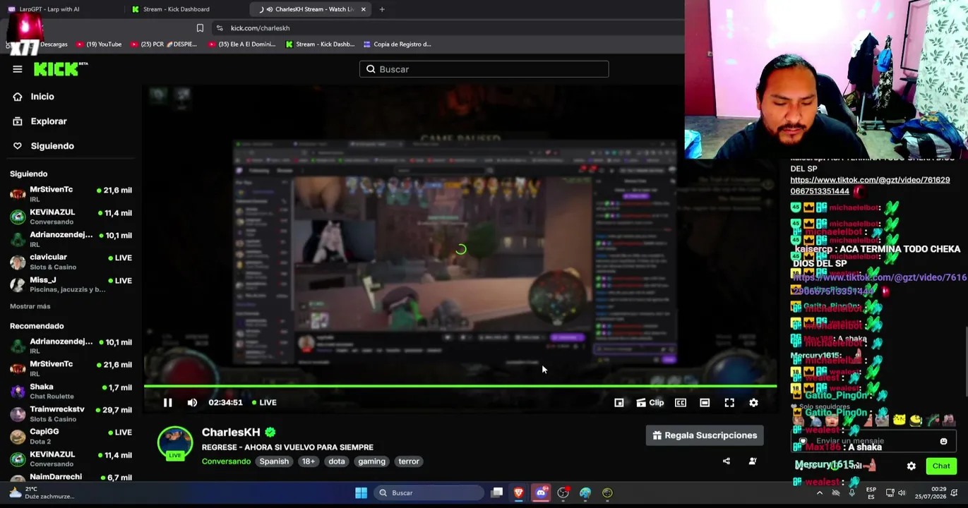Image resolution: width=968 pixels, height=508 pixels.
Task: Expand followed channels with Mostrar más
Action: point(30,307)
